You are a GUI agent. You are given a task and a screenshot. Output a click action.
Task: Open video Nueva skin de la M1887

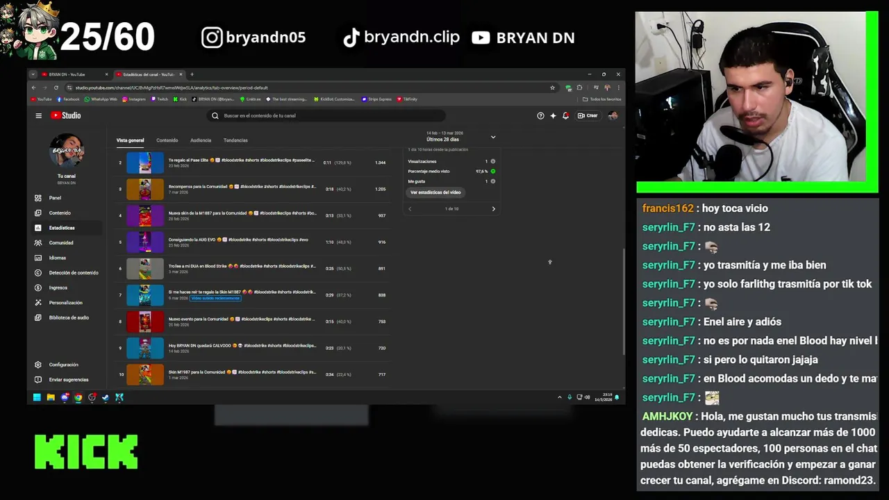coord(242,213)
